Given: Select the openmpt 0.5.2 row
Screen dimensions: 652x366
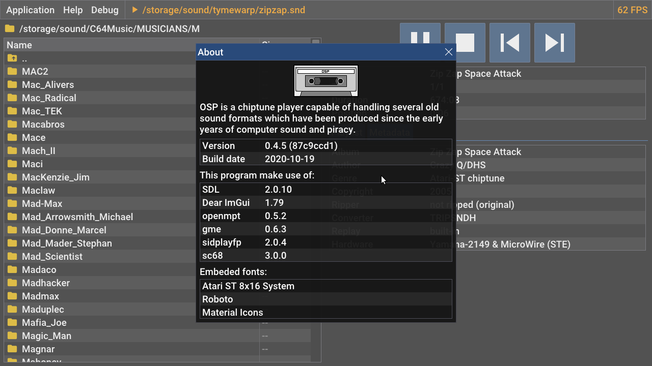Looking at the screenshot, I should click(x=326, y=216).
